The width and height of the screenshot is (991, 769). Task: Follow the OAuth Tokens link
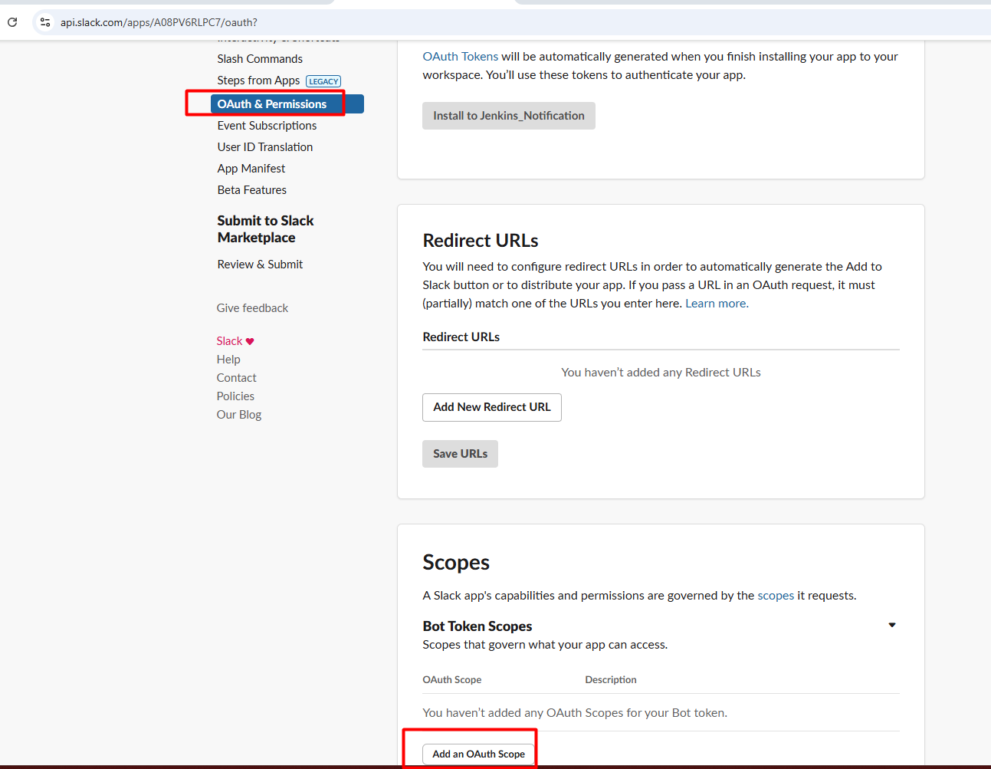[461, 57]
